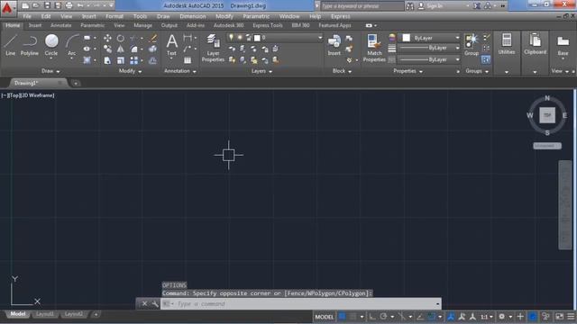Select the Polyline tool
The height and width of the screenshot is (324, 577).
pos(30,45)
